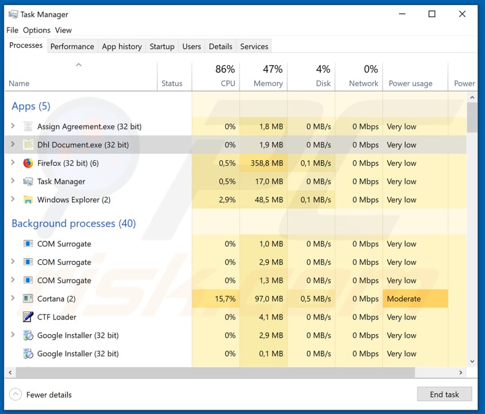The image size is (485, 414).
Task: Expand the Firefox (32 bit) process group
Action: (x=13, y=162)
